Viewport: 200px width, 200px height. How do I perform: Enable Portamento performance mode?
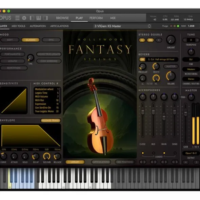point(13,54)
